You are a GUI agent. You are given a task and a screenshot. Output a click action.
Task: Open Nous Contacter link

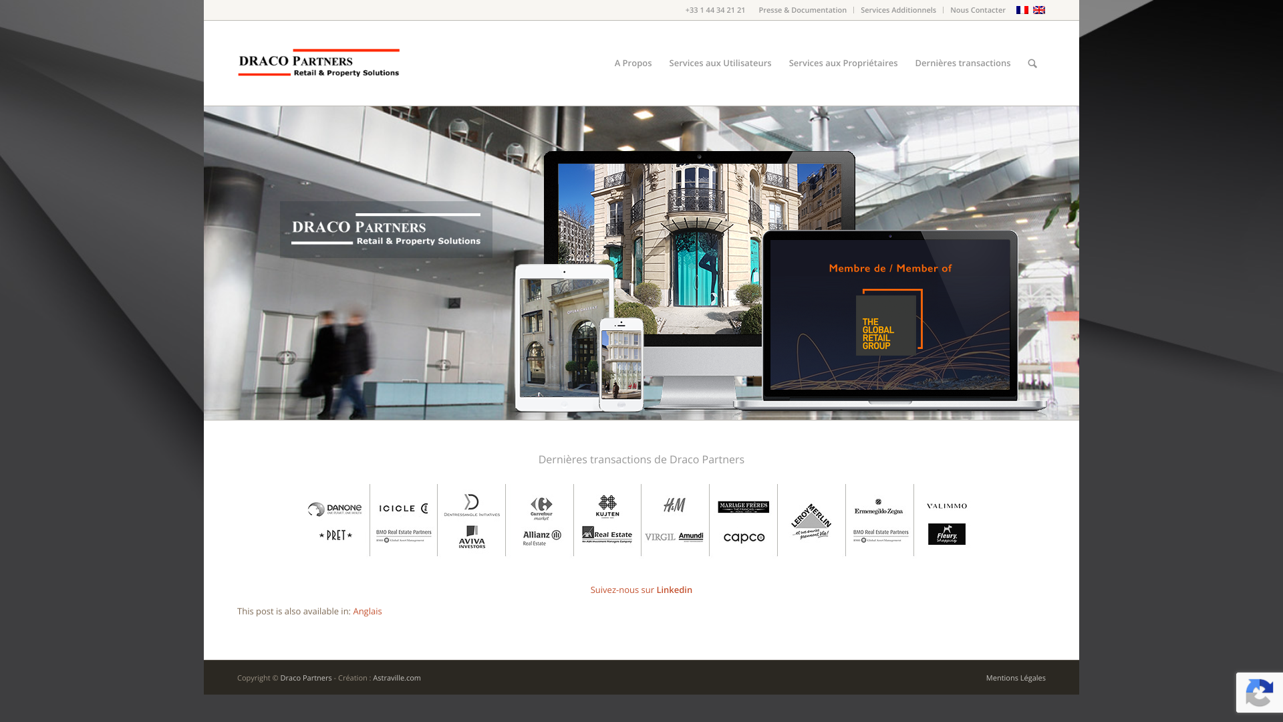click(978, 10)
